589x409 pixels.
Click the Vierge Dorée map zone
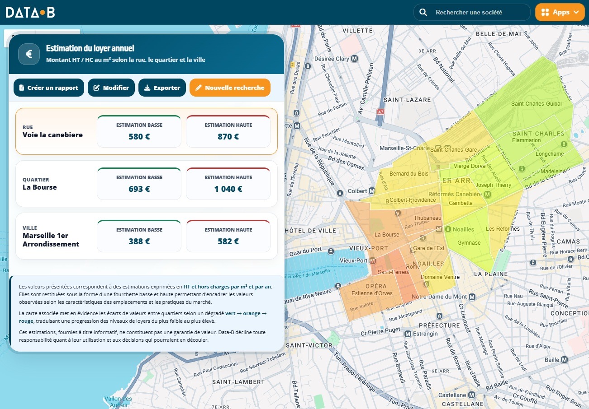click(x=470, y=166)
